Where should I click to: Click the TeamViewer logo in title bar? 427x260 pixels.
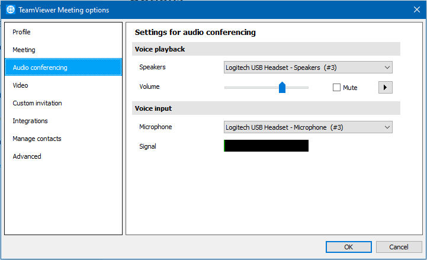(x=11, y=9)
